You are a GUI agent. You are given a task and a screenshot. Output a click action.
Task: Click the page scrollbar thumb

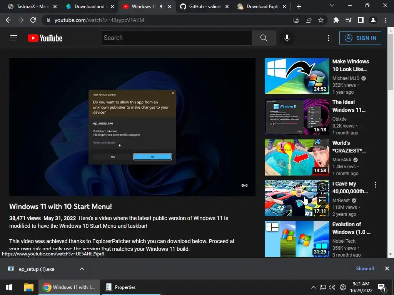391,61
